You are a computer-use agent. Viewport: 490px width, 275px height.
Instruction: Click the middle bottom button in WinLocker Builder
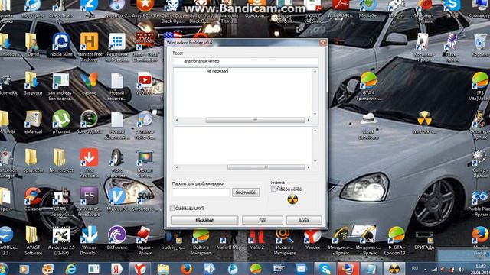point(263,220)
